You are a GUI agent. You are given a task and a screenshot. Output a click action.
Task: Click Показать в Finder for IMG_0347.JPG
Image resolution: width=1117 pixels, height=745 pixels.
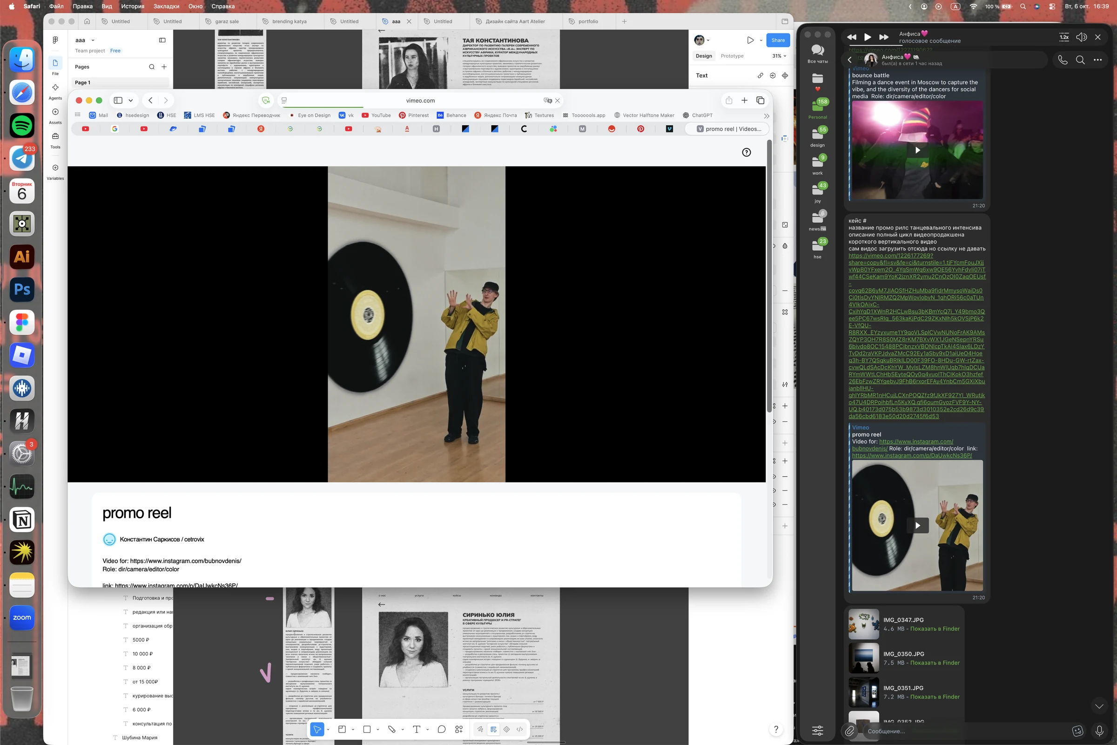[935, 629]
